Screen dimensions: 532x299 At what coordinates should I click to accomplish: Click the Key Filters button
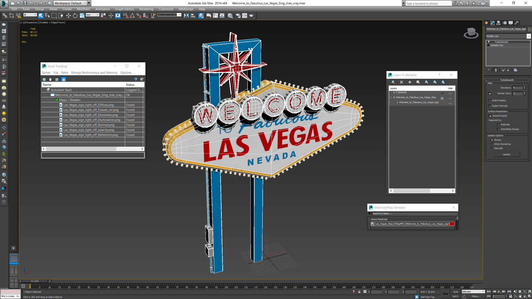tap(476, 297)
